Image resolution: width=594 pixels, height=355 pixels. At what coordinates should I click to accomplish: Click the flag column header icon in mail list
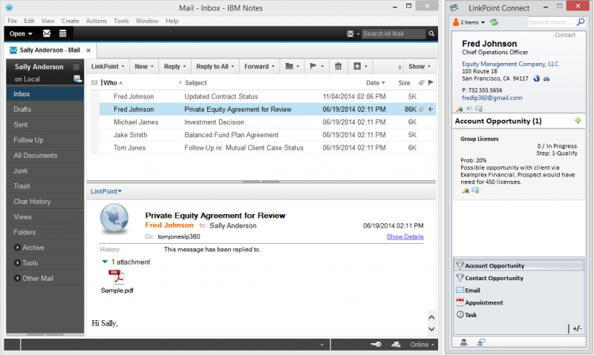click(x=431, y=83)
